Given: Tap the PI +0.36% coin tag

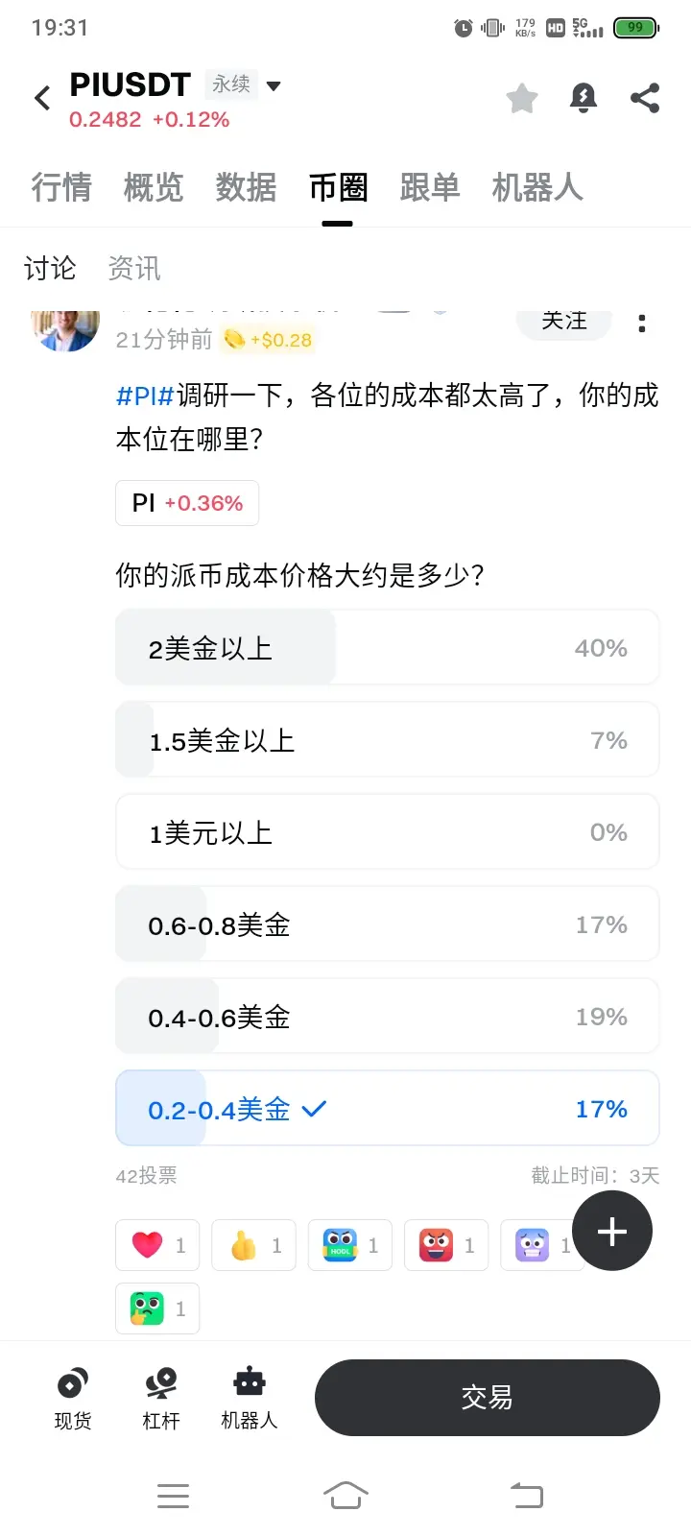Looking at the screenshot, I should pyautogui.click(x=187, y=503).
